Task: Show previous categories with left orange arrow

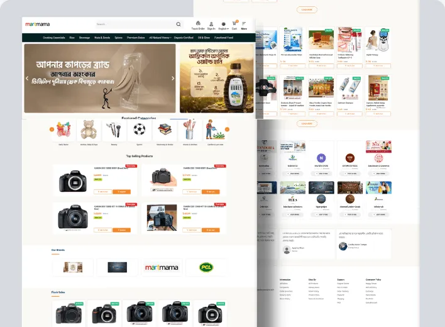Action: (52, 130)
